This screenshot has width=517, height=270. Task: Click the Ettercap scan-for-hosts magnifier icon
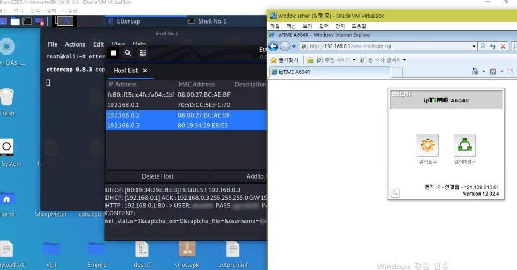[127, 53]
